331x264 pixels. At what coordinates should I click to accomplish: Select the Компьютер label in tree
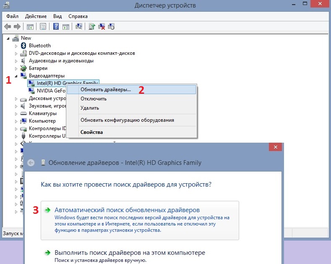pos(42,121)
